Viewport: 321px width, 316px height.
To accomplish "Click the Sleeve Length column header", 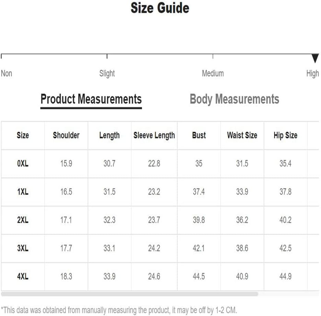I will pos(154,135).
